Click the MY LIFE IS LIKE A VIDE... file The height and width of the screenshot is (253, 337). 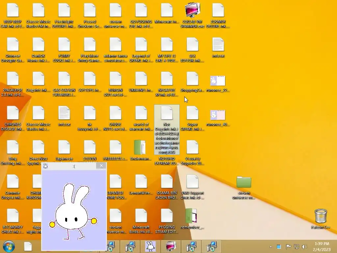click(x=167, y=50)
